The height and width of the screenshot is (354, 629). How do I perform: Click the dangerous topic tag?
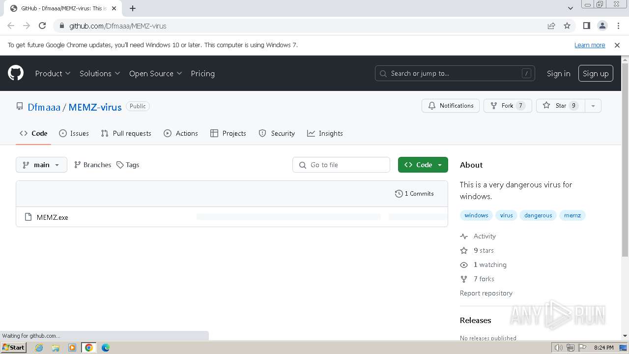(538, 215)
